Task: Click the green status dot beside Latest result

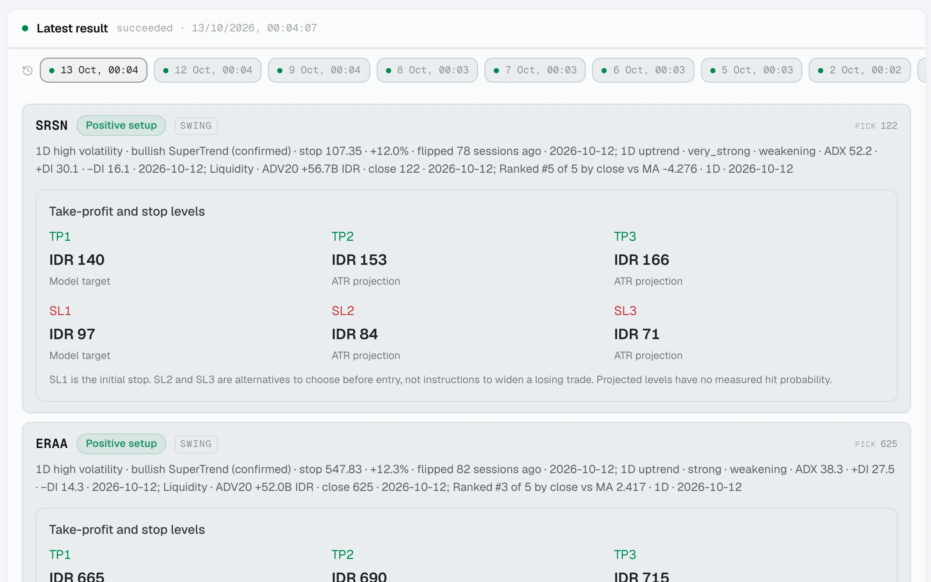Action: coord(25,28)
